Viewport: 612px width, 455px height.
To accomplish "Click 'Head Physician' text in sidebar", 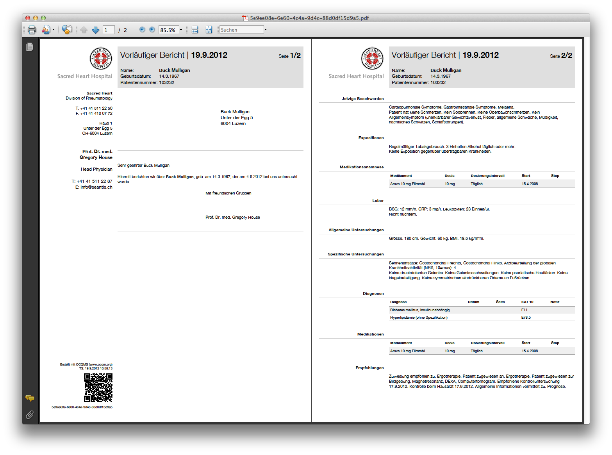I will (x=96, y=169).
